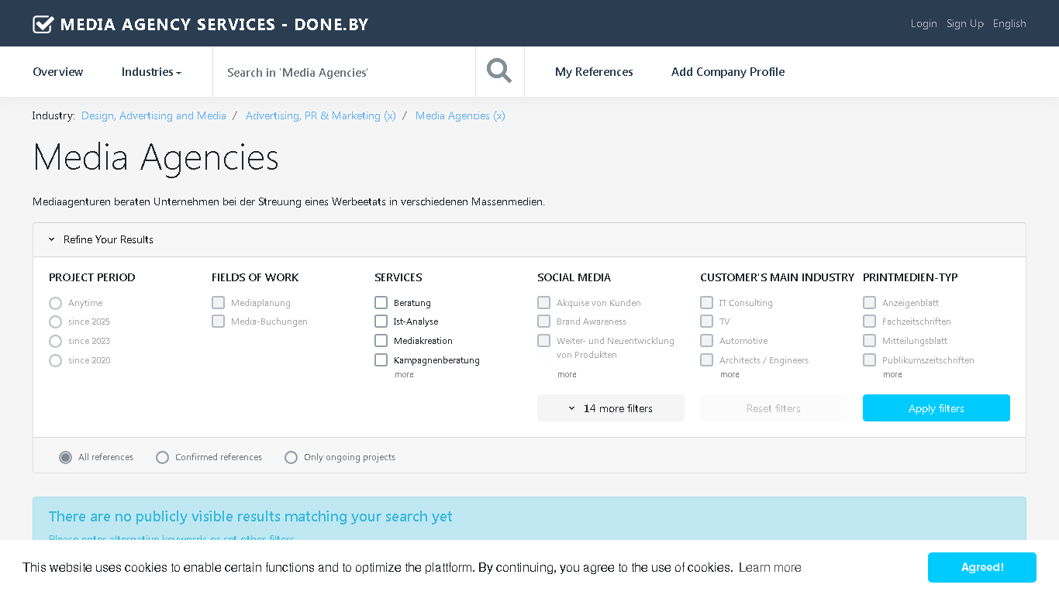Open the cookie Learn more link

[x=770, y=568]
